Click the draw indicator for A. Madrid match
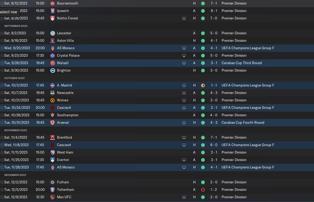314x202 pixels. [203, 85]
